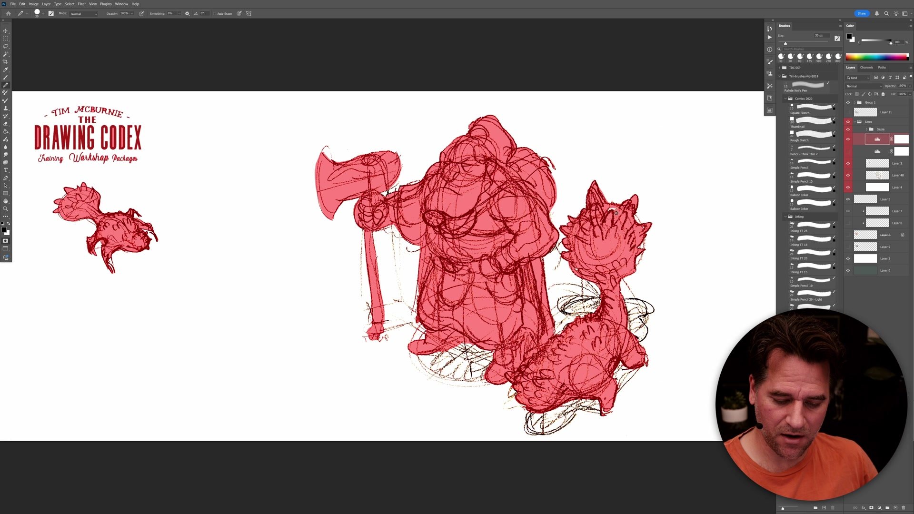Hide Layer 5 visibility eye

[x=848, y=199]
